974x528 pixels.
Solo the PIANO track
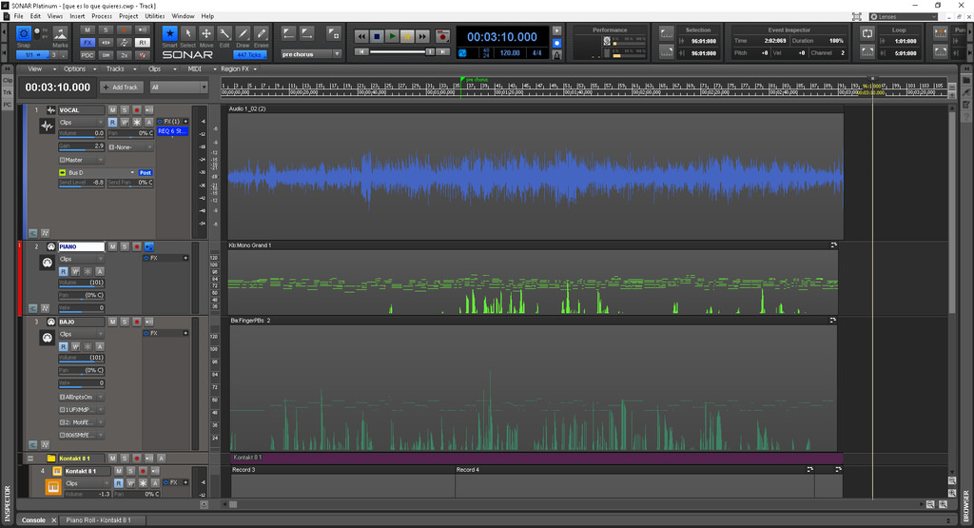(x=125, y=246)
